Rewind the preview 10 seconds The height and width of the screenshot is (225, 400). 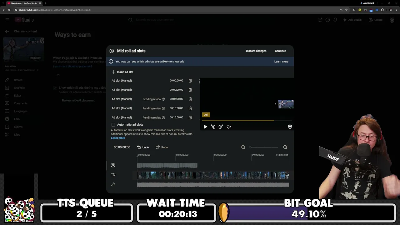213,127
